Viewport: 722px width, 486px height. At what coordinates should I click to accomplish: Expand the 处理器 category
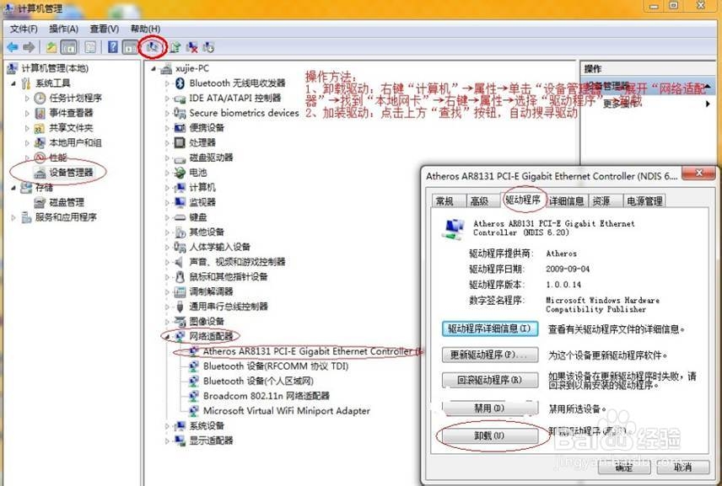[x=168, y=143]
